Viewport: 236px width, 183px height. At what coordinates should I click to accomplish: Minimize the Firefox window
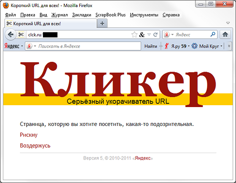click(201, 4)
